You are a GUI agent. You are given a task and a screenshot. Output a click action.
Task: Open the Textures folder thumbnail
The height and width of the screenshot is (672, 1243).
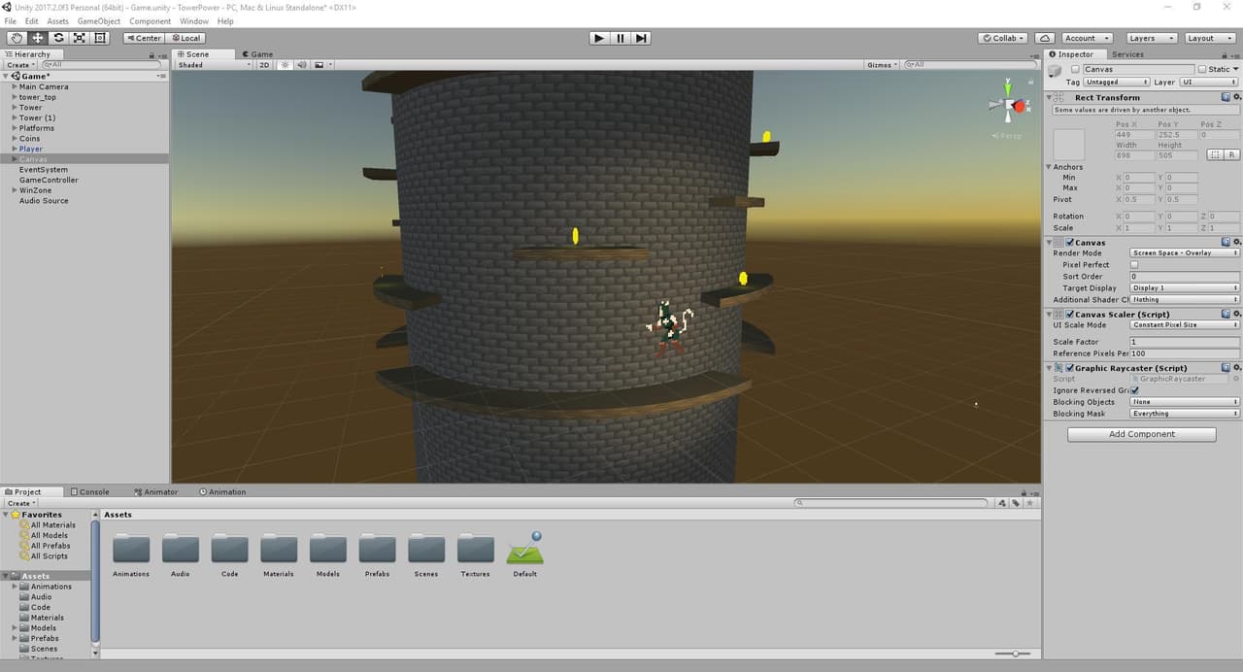click(x=476, y=553)
